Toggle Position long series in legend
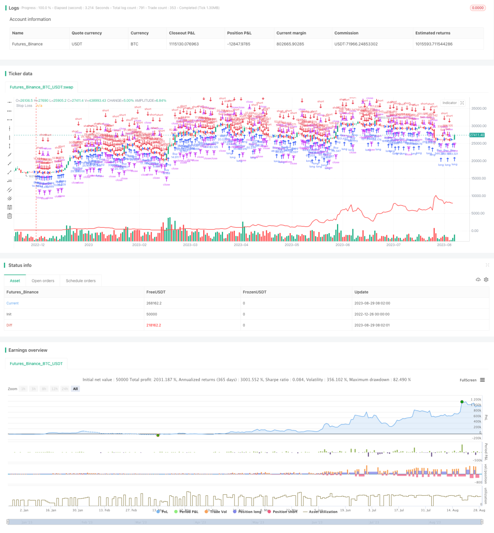 [247, 511]
